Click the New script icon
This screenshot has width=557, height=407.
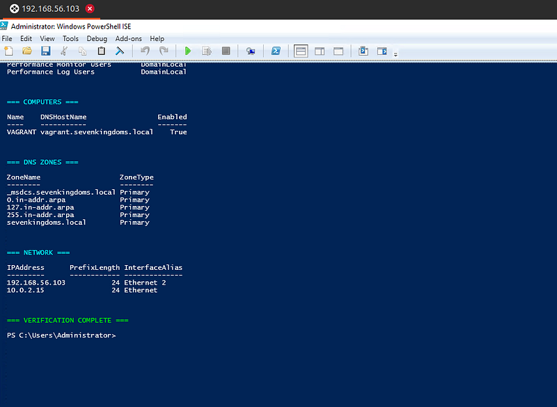pos(8,51)
